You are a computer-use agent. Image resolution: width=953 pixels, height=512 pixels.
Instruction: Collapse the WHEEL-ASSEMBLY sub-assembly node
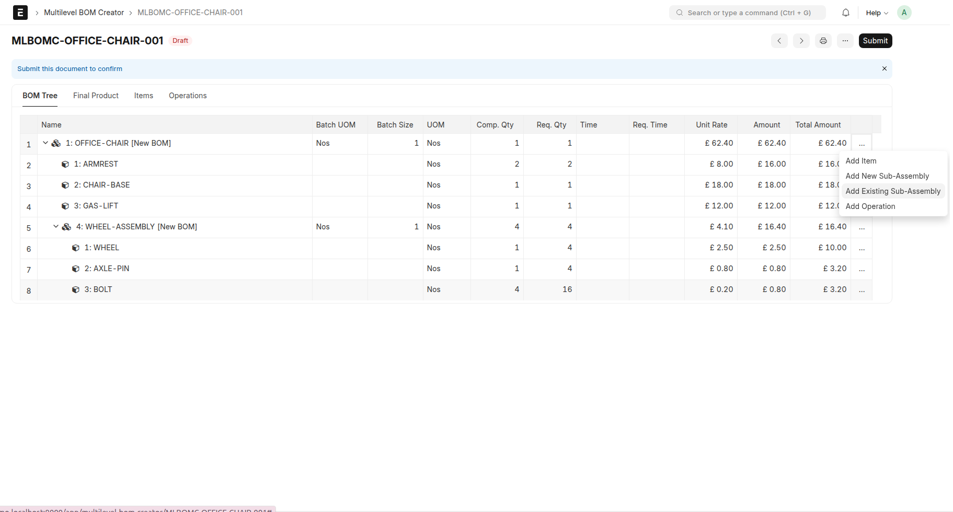(56, 226)
